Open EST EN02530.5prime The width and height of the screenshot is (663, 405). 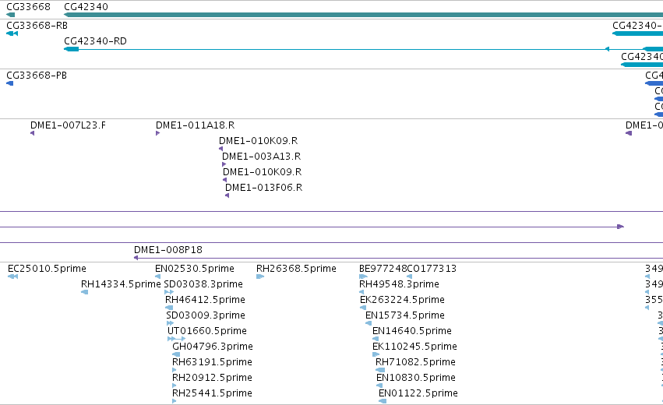point(195,269)
